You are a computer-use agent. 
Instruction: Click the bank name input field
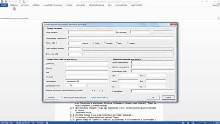pyautogui.click(x=153, y=91)
